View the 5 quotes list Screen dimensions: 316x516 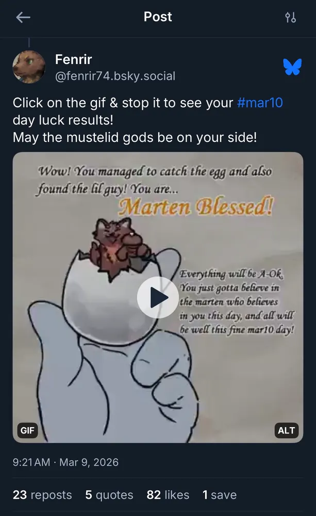pyautogui.click(x=109, y=495)
